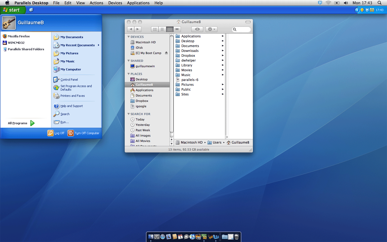Click the Finder sidebar scrollbar
Screen dimensions: 387x242
pyautogui.click(x=172, y=84)
